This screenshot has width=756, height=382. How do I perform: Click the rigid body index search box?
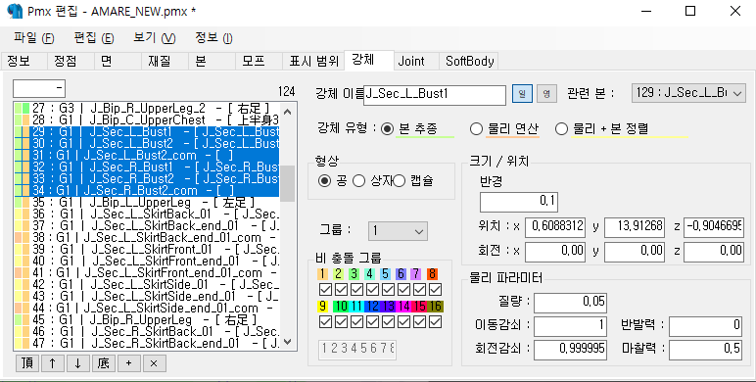[39, 89]
